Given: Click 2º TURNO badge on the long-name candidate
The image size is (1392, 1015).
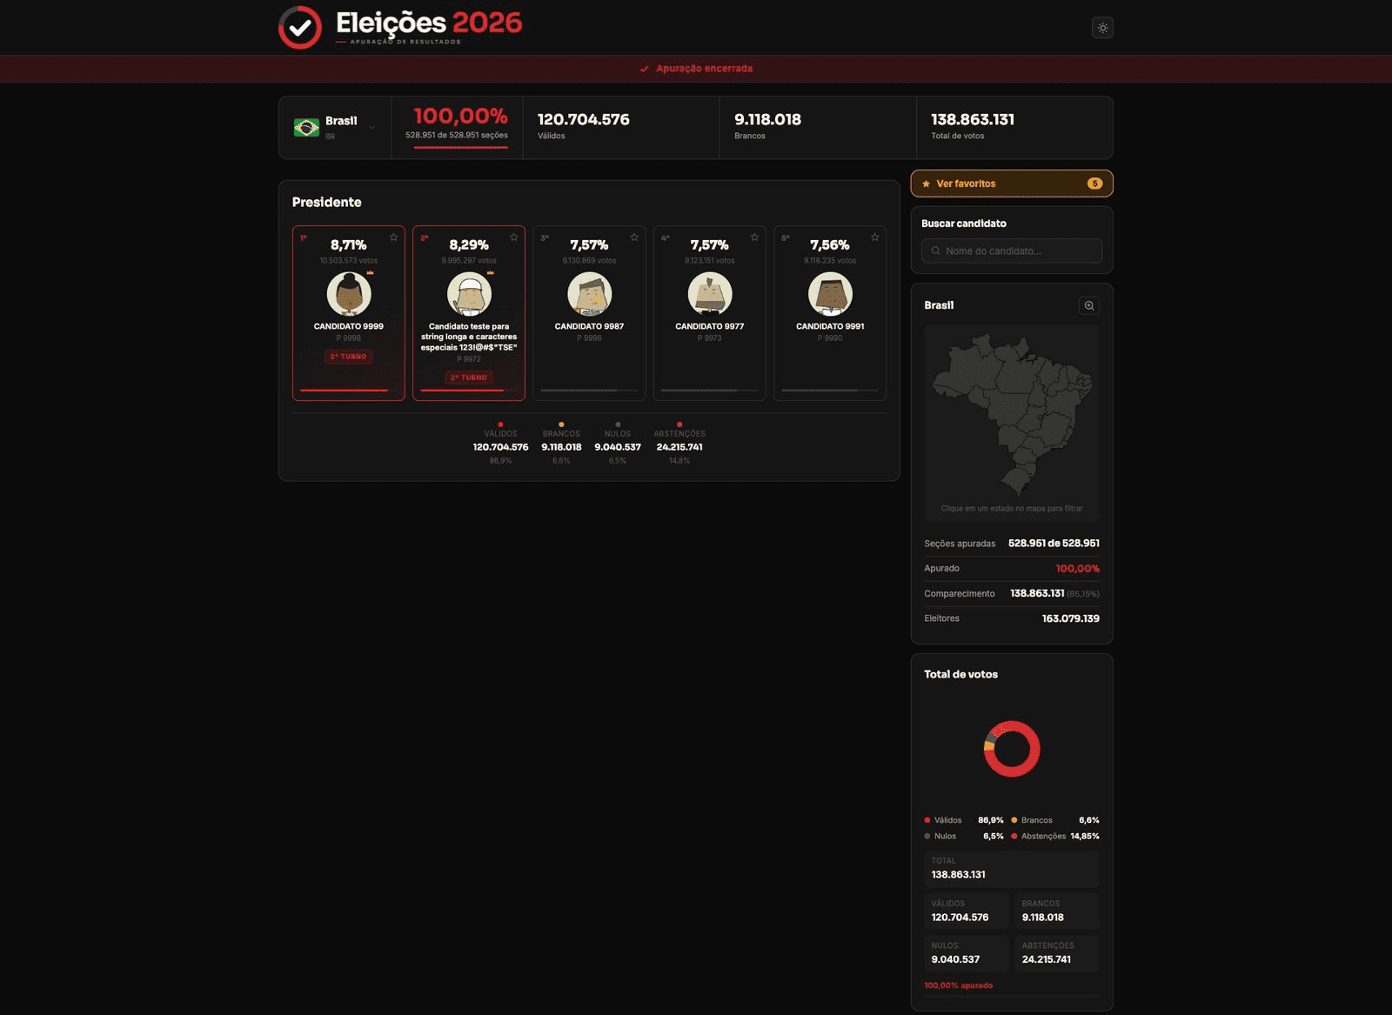Looking at the screenshot, I should click(469, 377).
